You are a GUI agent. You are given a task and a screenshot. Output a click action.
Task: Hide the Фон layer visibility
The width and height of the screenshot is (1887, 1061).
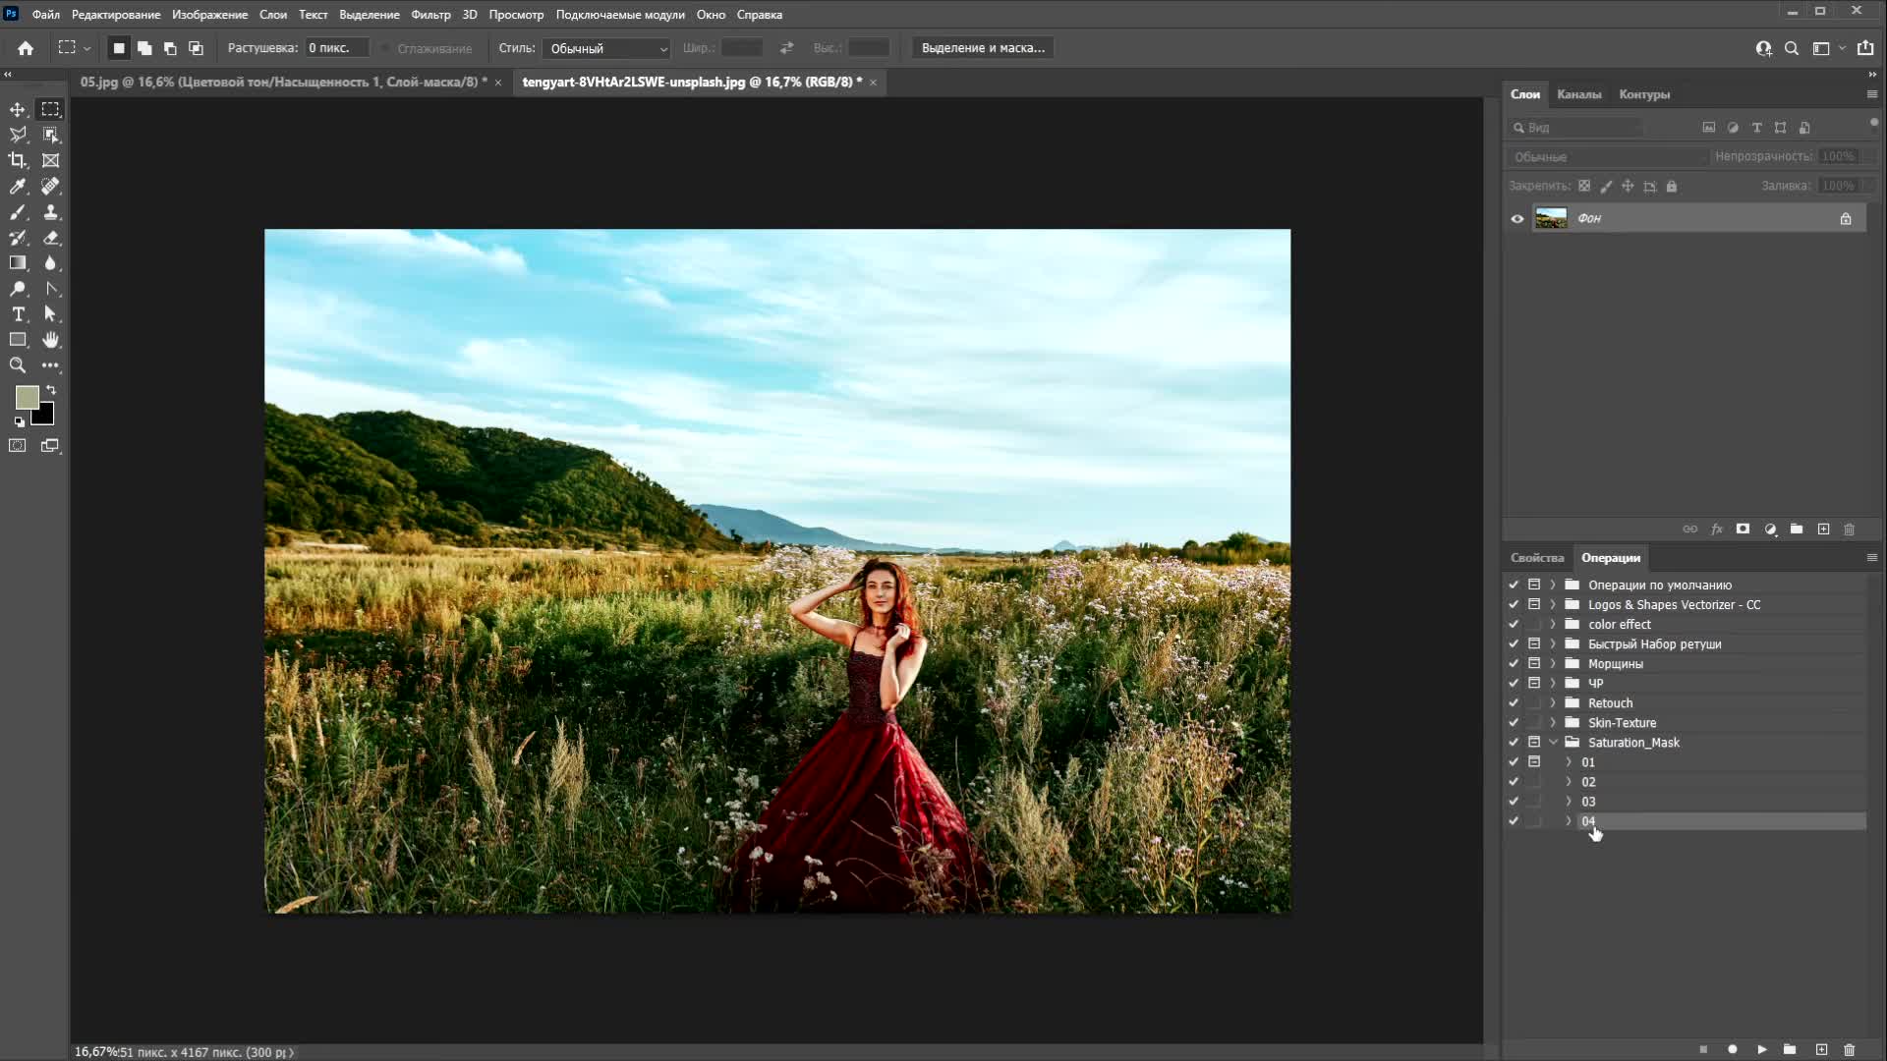(x=1516, y=218)
